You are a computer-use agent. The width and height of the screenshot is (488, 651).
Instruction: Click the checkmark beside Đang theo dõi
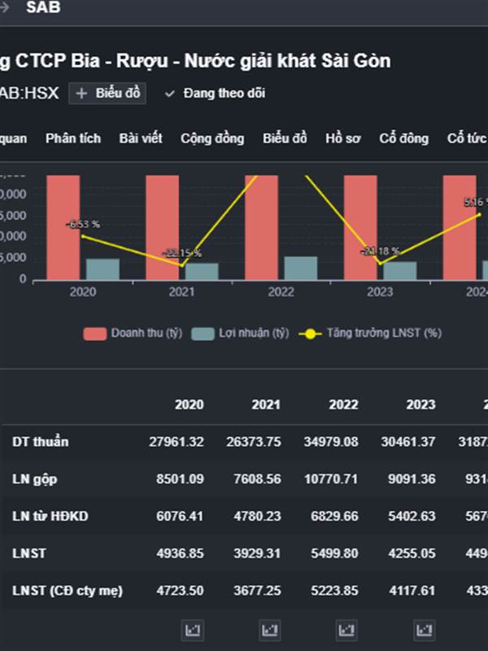point(169,94)
